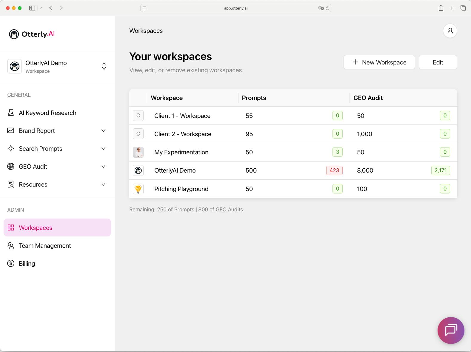The height and width of the screenshot is (352, 471).
Task: Click the browser address bar
Action: pyautogui.click(x=236, y=8)
